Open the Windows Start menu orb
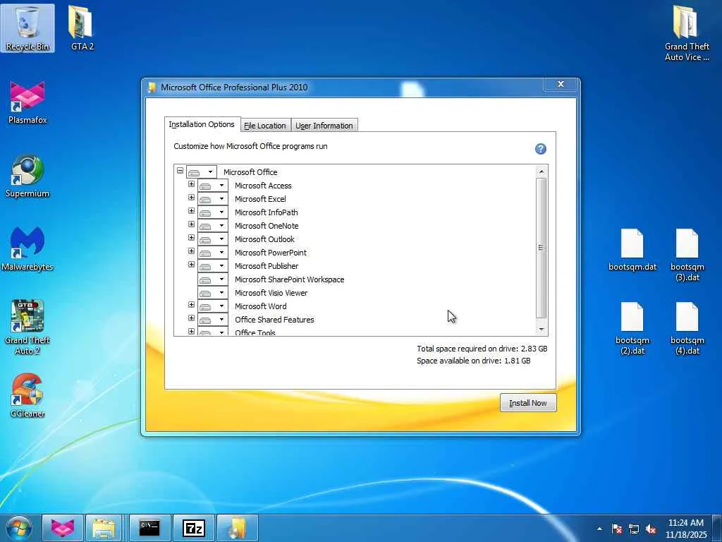722x542 pixels. coord(19,528)
